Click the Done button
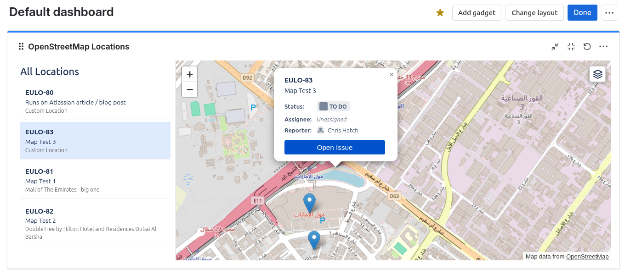The image size is (625, 275). pos(582,12)
